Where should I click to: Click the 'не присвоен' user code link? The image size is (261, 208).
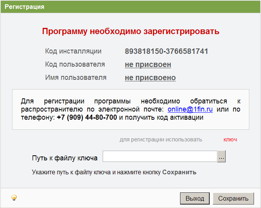coord(148,64)
